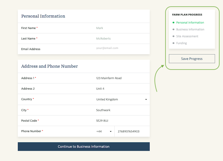Click the Postal Code field

click(x=121, y=121)
